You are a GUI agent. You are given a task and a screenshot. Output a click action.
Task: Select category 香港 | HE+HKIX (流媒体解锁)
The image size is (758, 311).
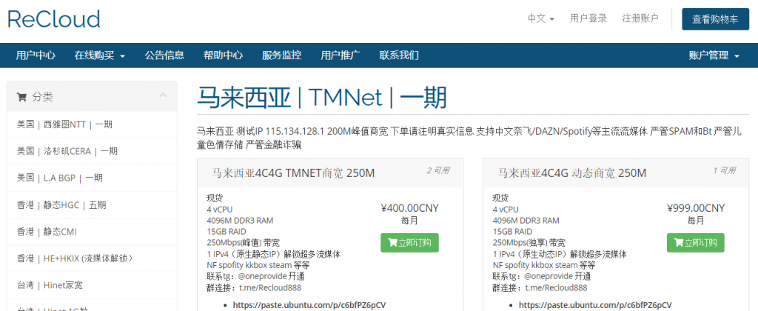pos(92,258)
